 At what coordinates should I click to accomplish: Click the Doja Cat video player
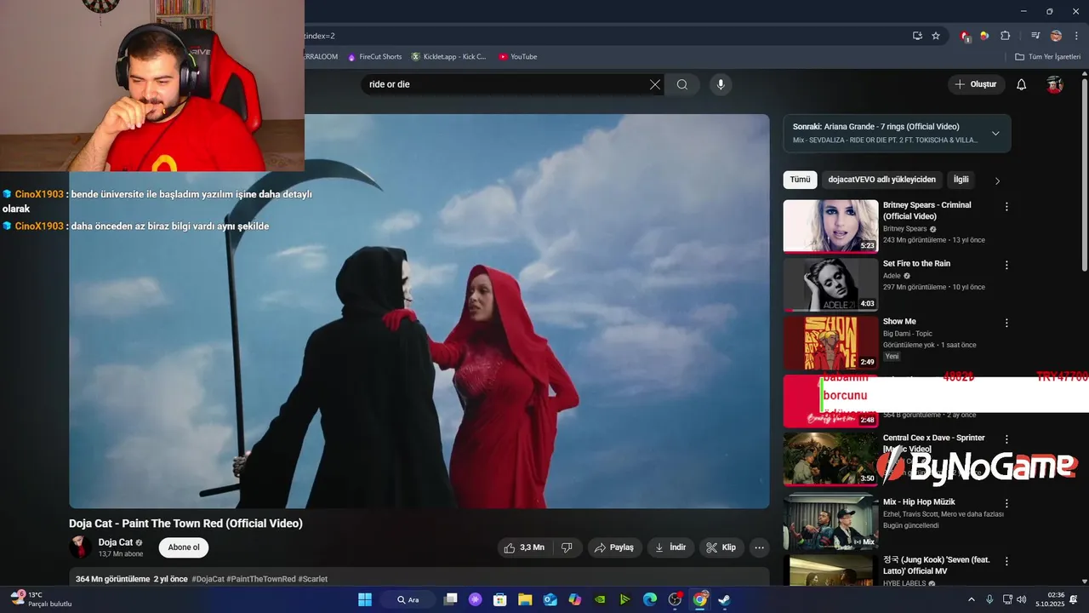[419, 311]
